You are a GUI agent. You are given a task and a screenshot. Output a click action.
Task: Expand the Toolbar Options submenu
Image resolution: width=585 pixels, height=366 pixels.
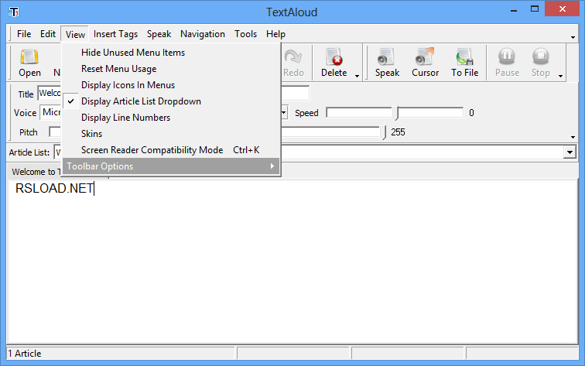point(170,166)
